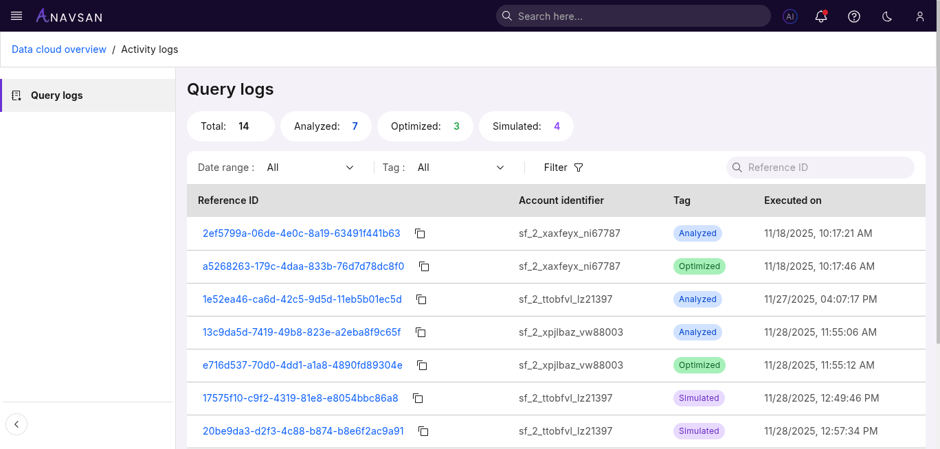
Task: Toggle the Simulated tag on 17575f10 row
Action: (699, 398)
